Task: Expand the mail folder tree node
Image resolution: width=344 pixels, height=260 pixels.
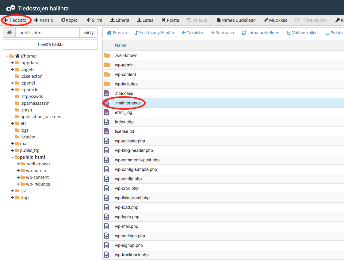Action: [x=13, y=144]
